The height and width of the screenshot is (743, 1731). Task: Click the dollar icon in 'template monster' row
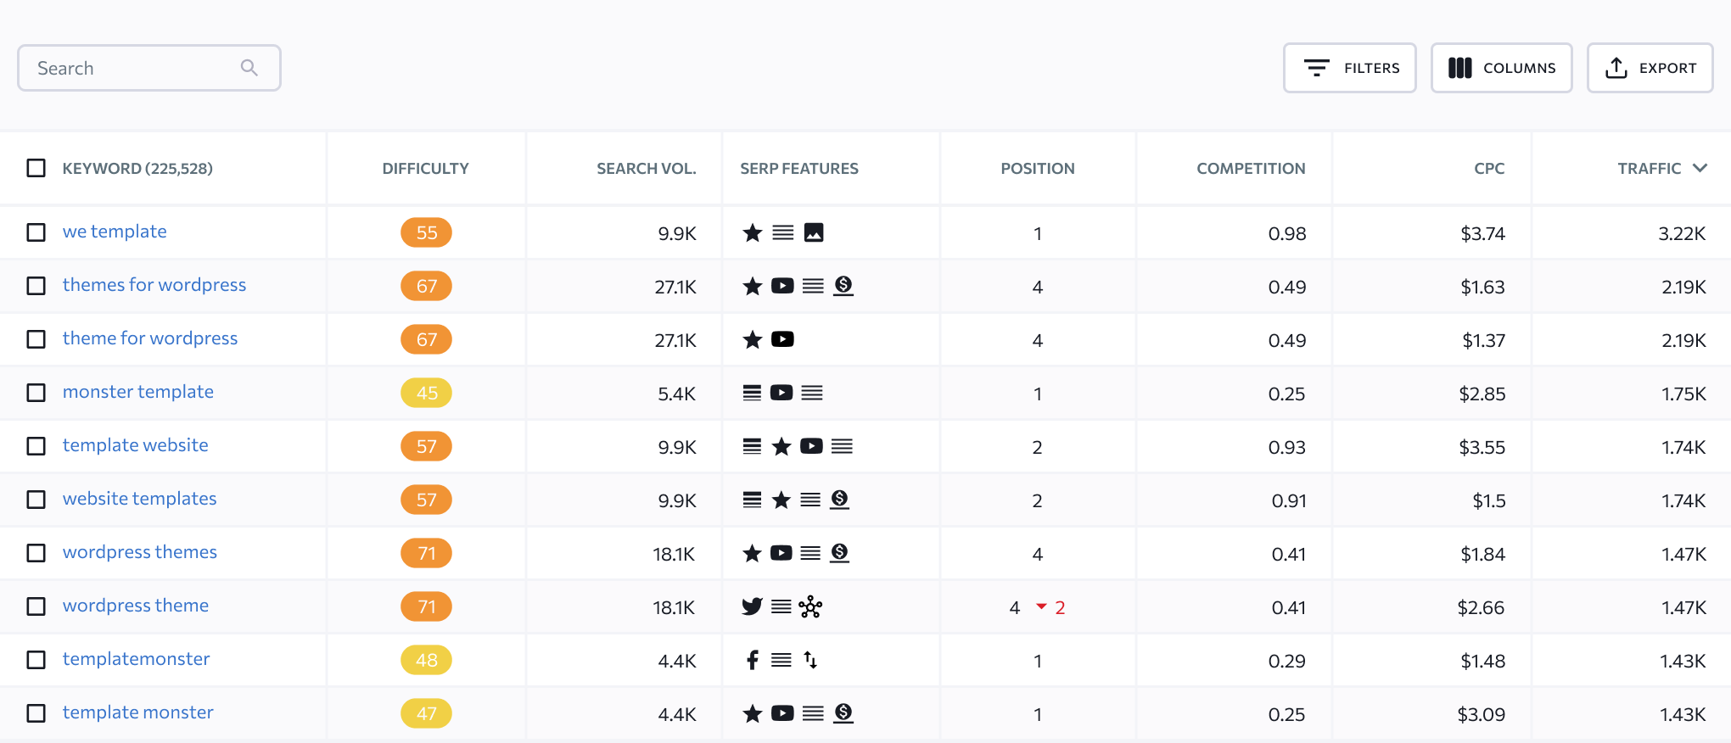coord(843,713)
